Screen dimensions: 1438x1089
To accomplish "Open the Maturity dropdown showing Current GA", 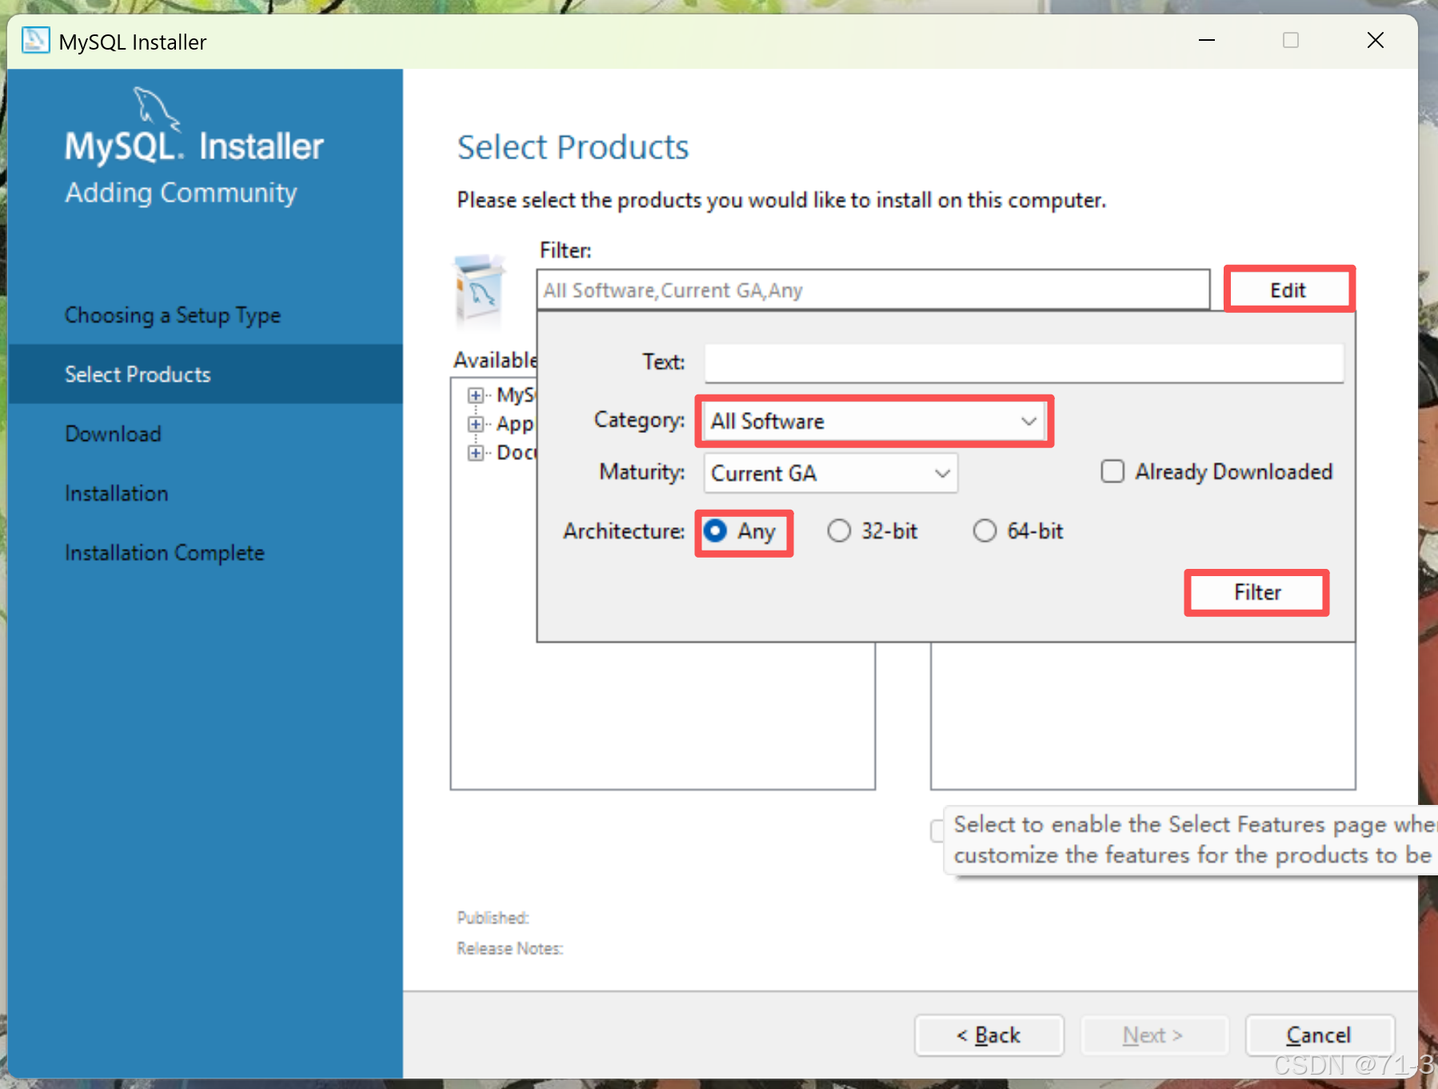I will 830,473.
